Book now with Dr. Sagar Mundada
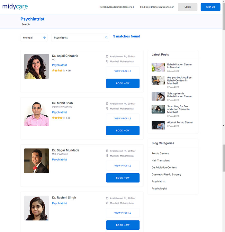The height and width of the screenshot is (232, 225). click(x=123, y=178)
